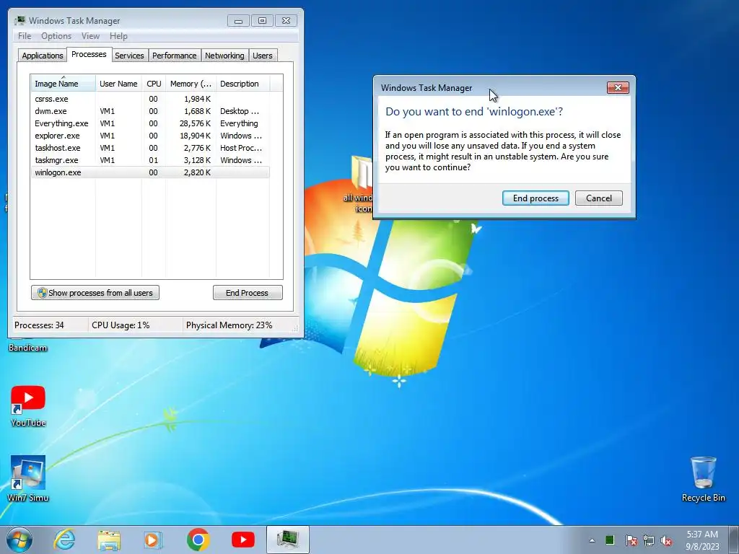
Task: Sort by Description column header
Action: coord(242,84)
